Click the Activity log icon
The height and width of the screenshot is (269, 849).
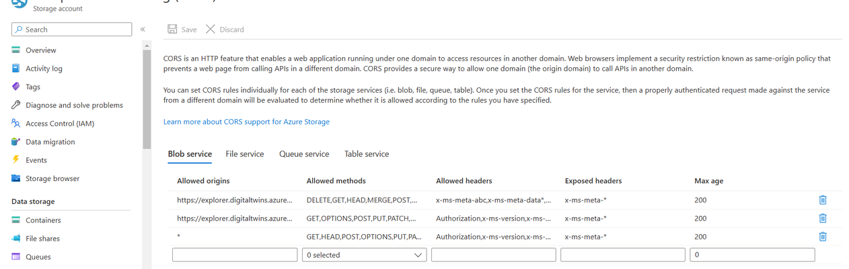point(16,69)
